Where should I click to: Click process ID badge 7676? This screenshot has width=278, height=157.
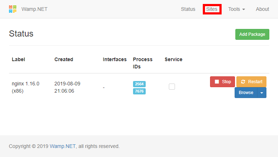[139, 91]
